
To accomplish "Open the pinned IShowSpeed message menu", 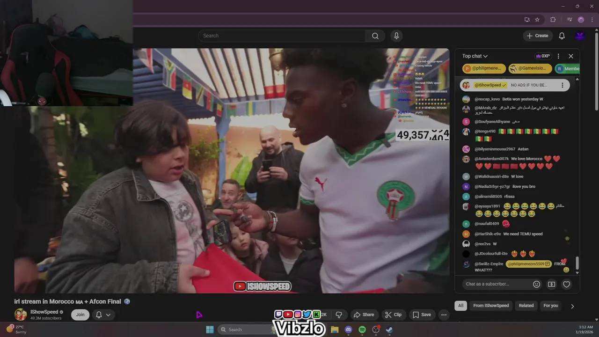I will point(562,85).
